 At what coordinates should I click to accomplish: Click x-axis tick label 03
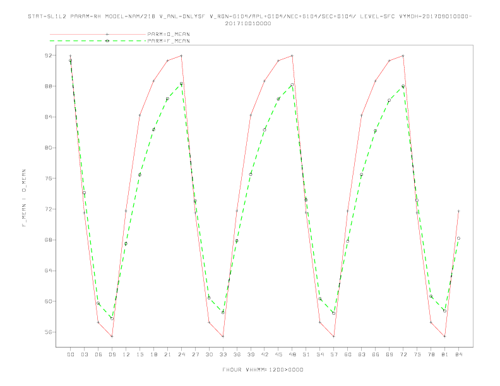pyautogui.click(x=84, y=354)
